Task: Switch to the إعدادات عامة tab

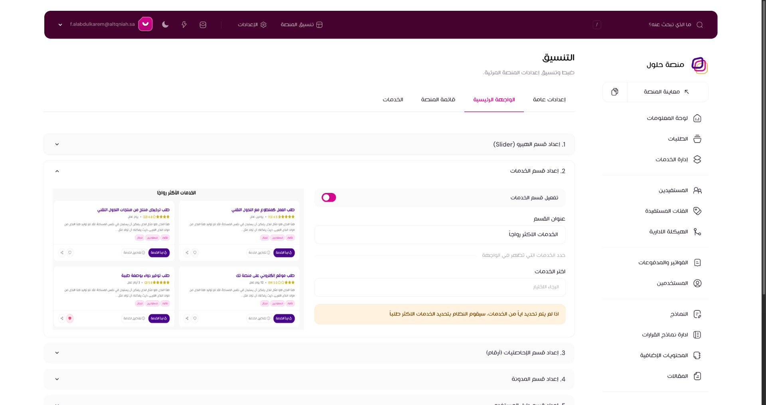Action: (549, 99)
